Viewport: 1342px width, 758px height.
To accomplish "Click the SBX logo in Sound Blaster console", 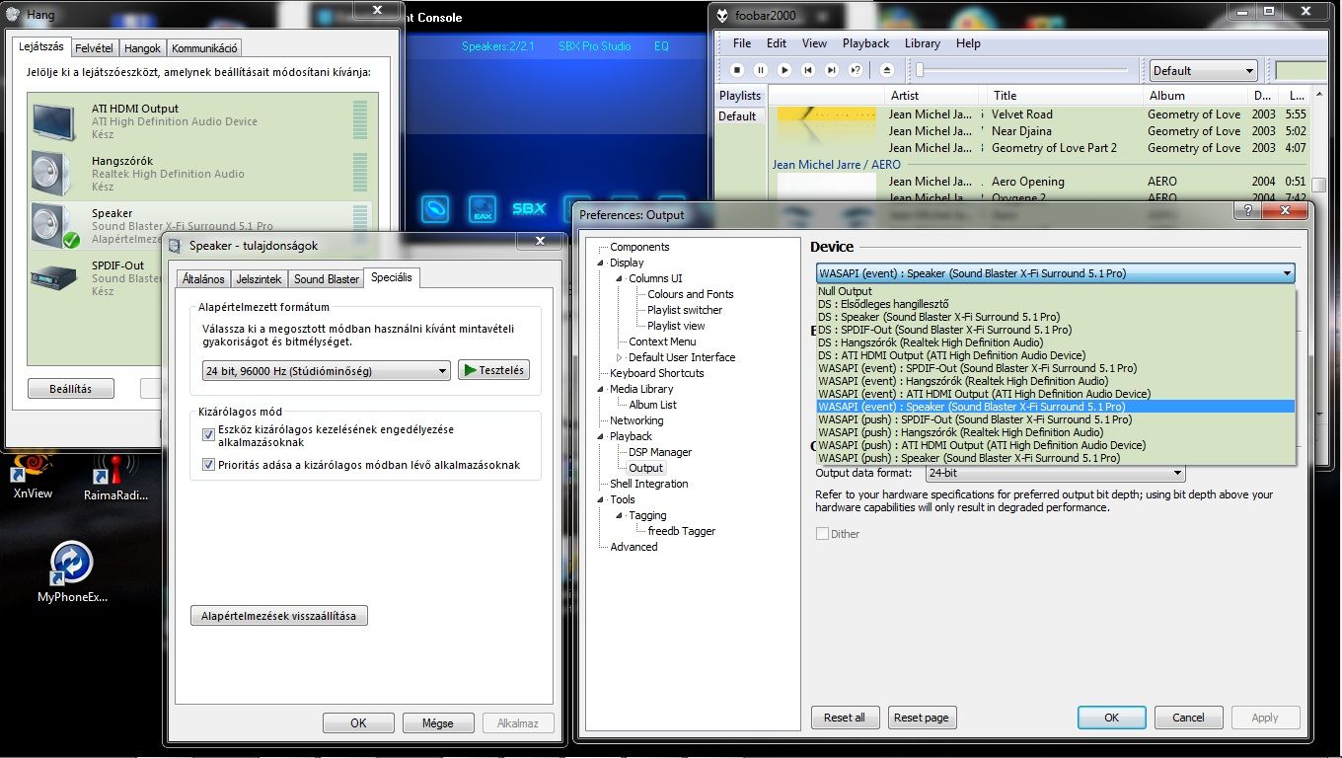I will coord(529,208).
